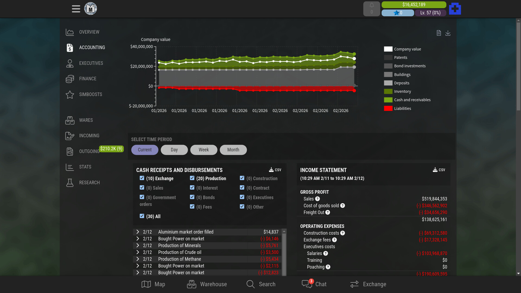Uncheck the Exchange filter checkbox
This screenshot has height=293, width=521.
tap(142, 178)
